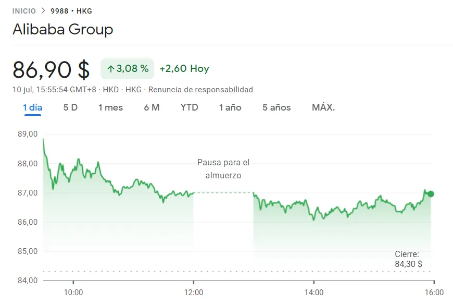453x304 pixels.
Task: Open the Renuncia de responsabilidad link
Action: [200, 90]
